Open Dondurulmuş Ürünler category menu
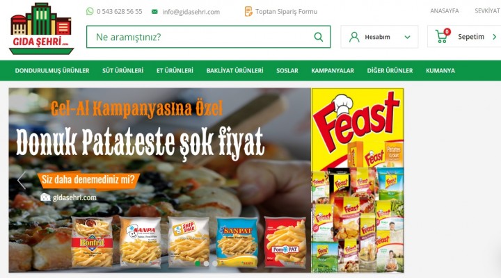This screenshot has height=278, width=501. point(52,70)
